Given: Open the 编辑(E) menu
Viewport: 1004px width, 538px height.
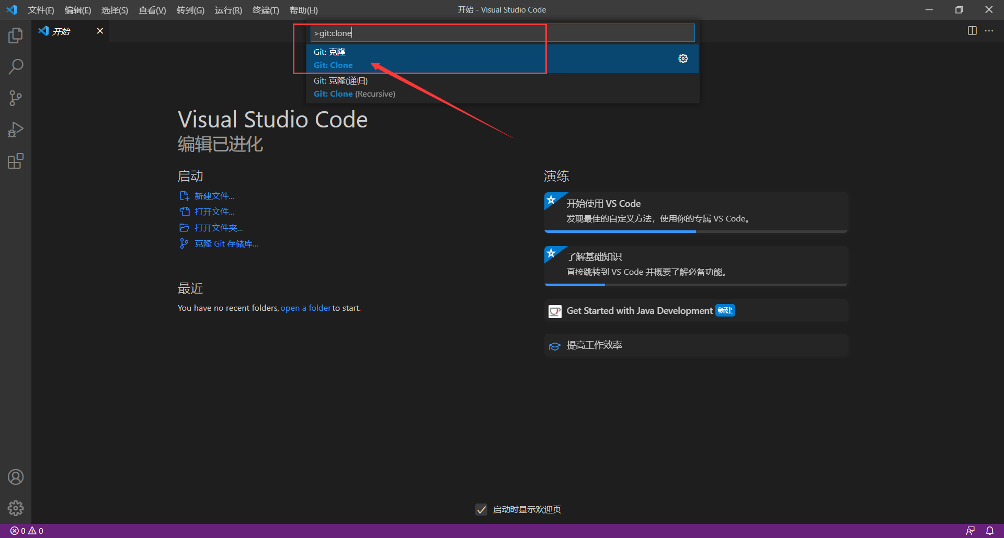Looking at the screenshot, I should [x=78, y=10].
